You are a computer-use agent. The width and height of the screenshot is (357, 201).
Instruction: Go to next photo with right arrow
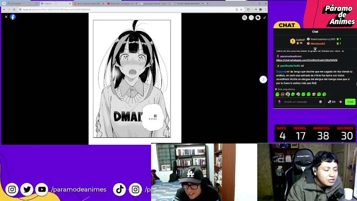pyautogui.click(x=263, y=80)
